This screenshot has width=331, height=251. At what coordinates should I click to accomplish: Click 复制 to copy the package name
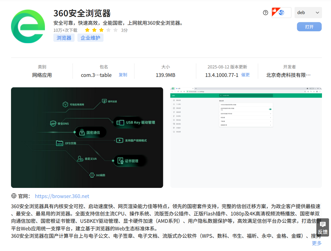pos(123,75)
